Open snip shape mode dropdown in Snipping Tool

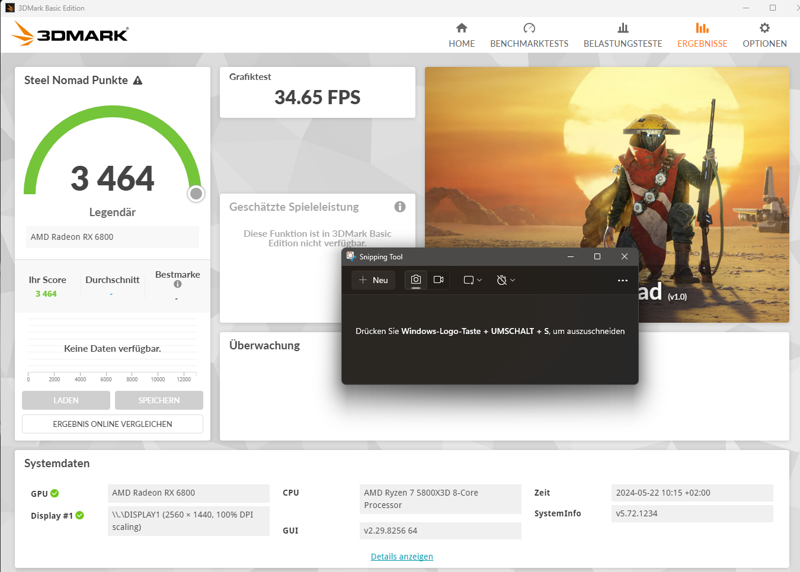(x=472, y=280)
